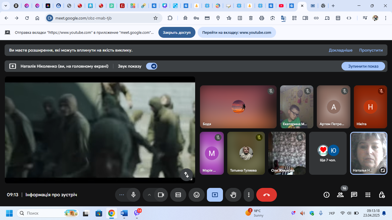
Task: Open the tab search dropdown arrow
Action: coord(6,6)
